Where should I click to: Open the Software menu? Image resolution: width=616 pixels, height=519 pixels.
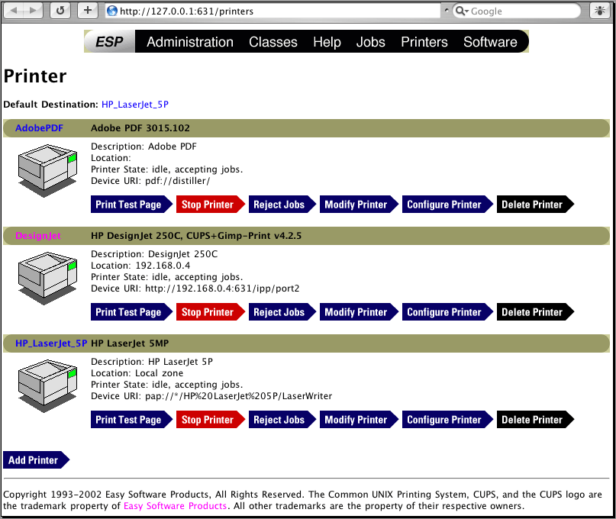pos(490,42)
